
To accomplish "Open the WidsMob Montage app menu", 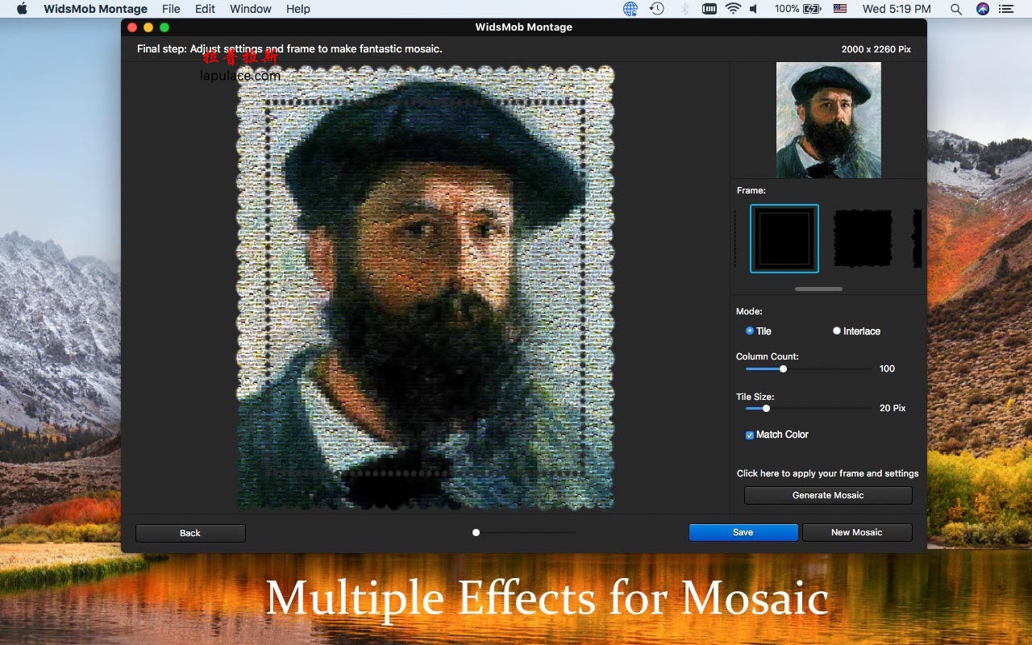I will tap(95, 9).
